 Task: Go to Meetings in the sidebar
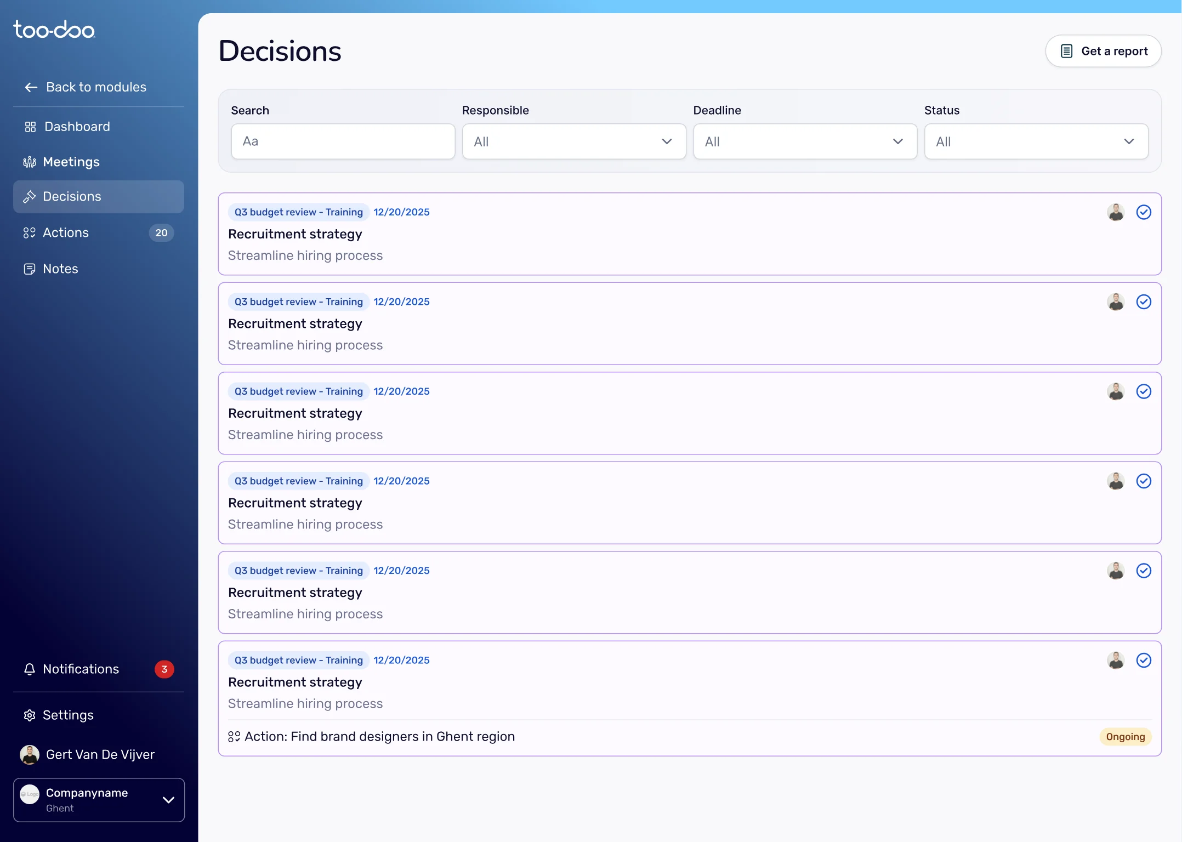point(99,162)
